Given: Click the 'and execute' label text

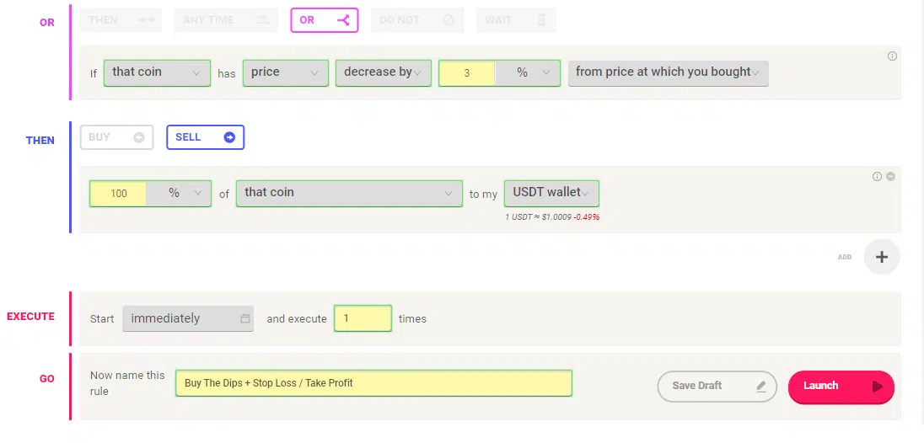Looking at the screenshot, I should [297, 319].
